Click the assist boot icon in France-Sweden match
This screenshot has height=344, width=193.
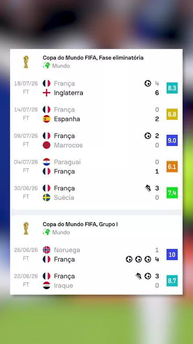point(148,188)
